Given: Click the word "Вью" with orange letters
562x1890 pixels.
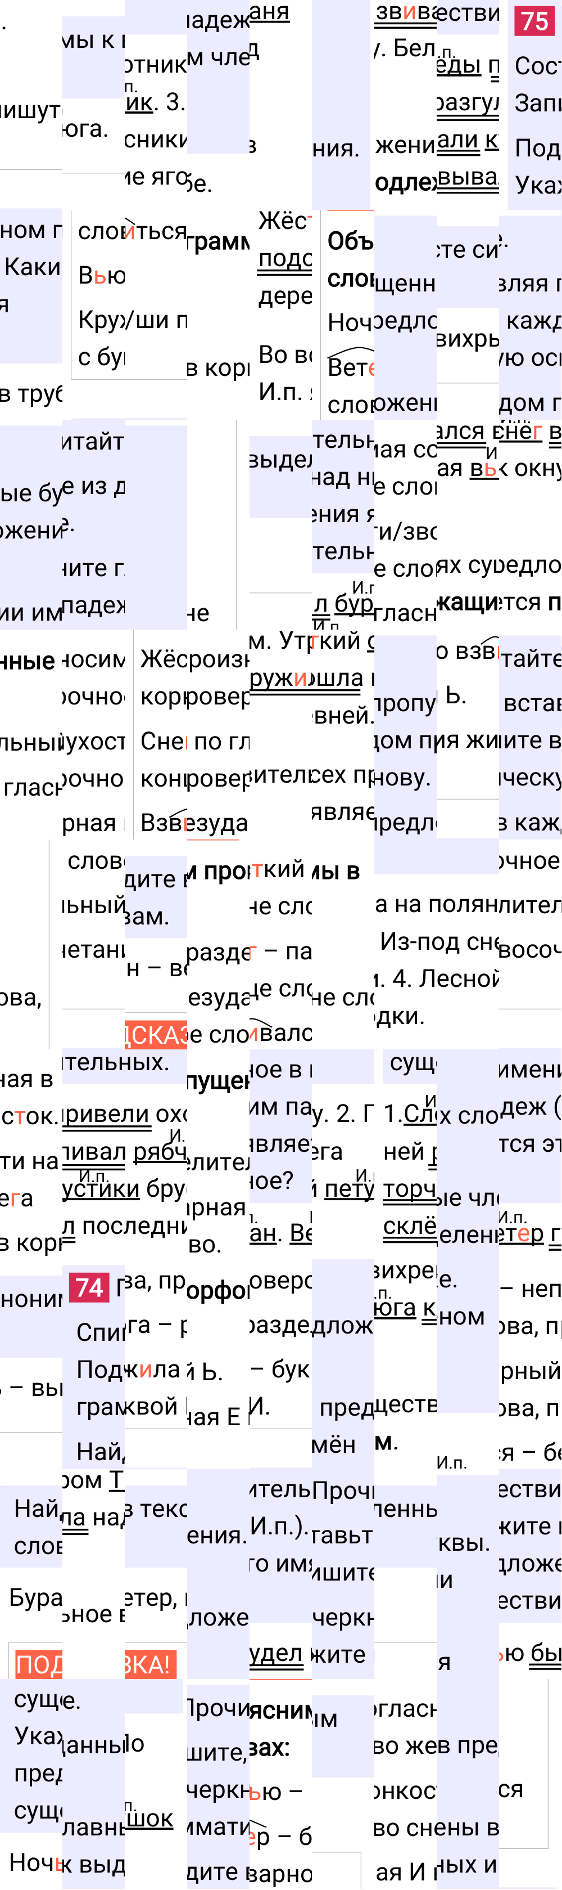Looking at the screenshot, I should pyautogui.click(x=102, y=275).
